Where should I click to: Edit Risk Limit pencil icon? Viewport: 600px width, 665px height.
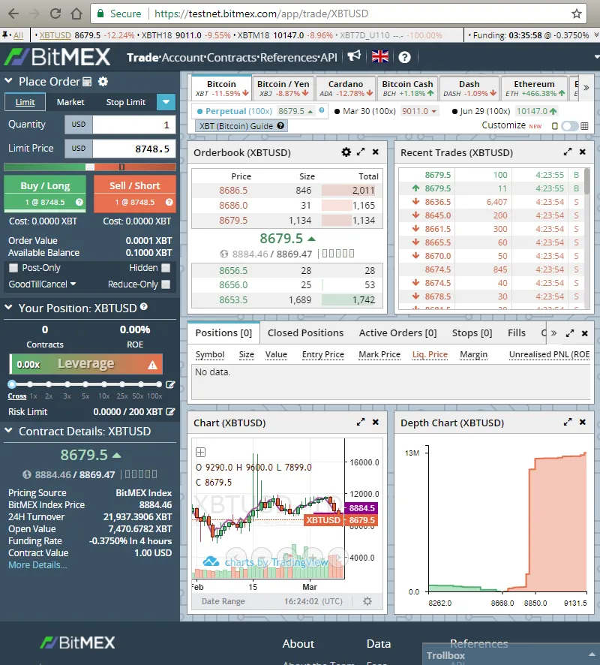click(170, 412)
